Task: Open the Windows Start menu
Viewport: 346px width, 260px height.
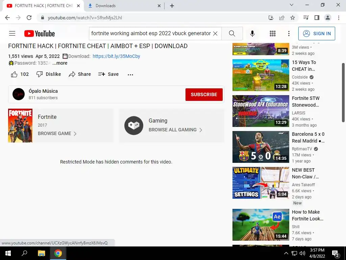Action: point(8,253)
